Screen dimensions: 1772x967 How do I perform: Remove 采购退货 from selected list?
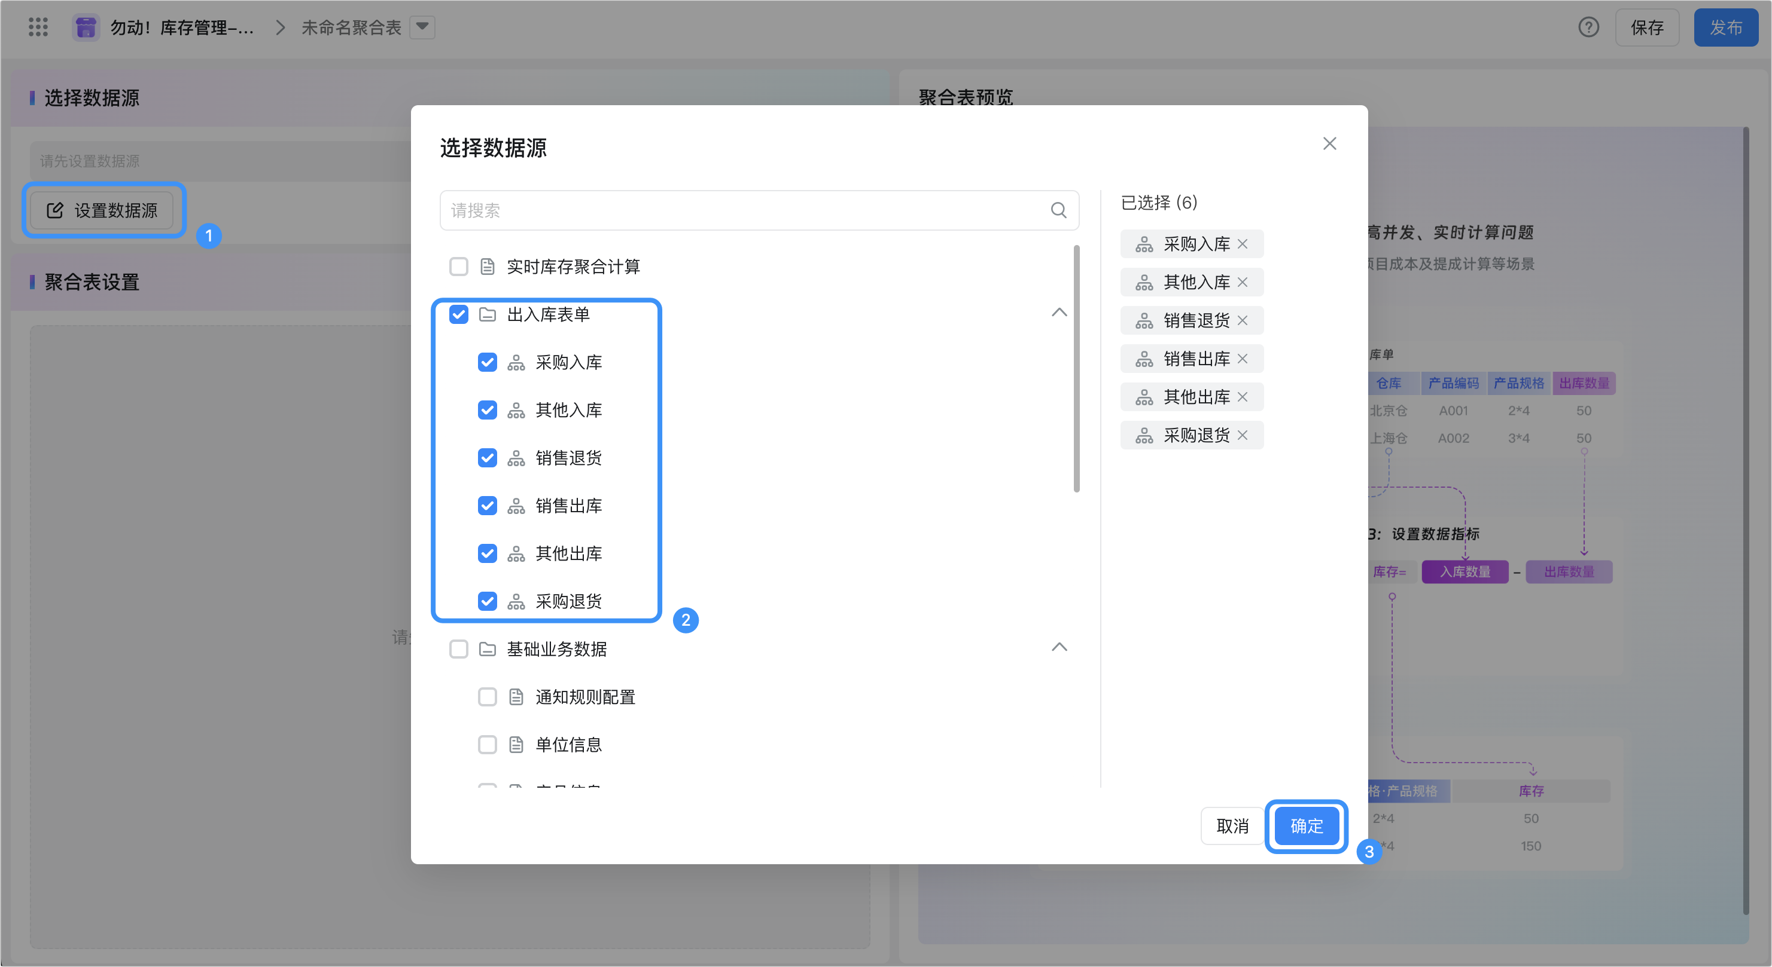point(1241,435)
